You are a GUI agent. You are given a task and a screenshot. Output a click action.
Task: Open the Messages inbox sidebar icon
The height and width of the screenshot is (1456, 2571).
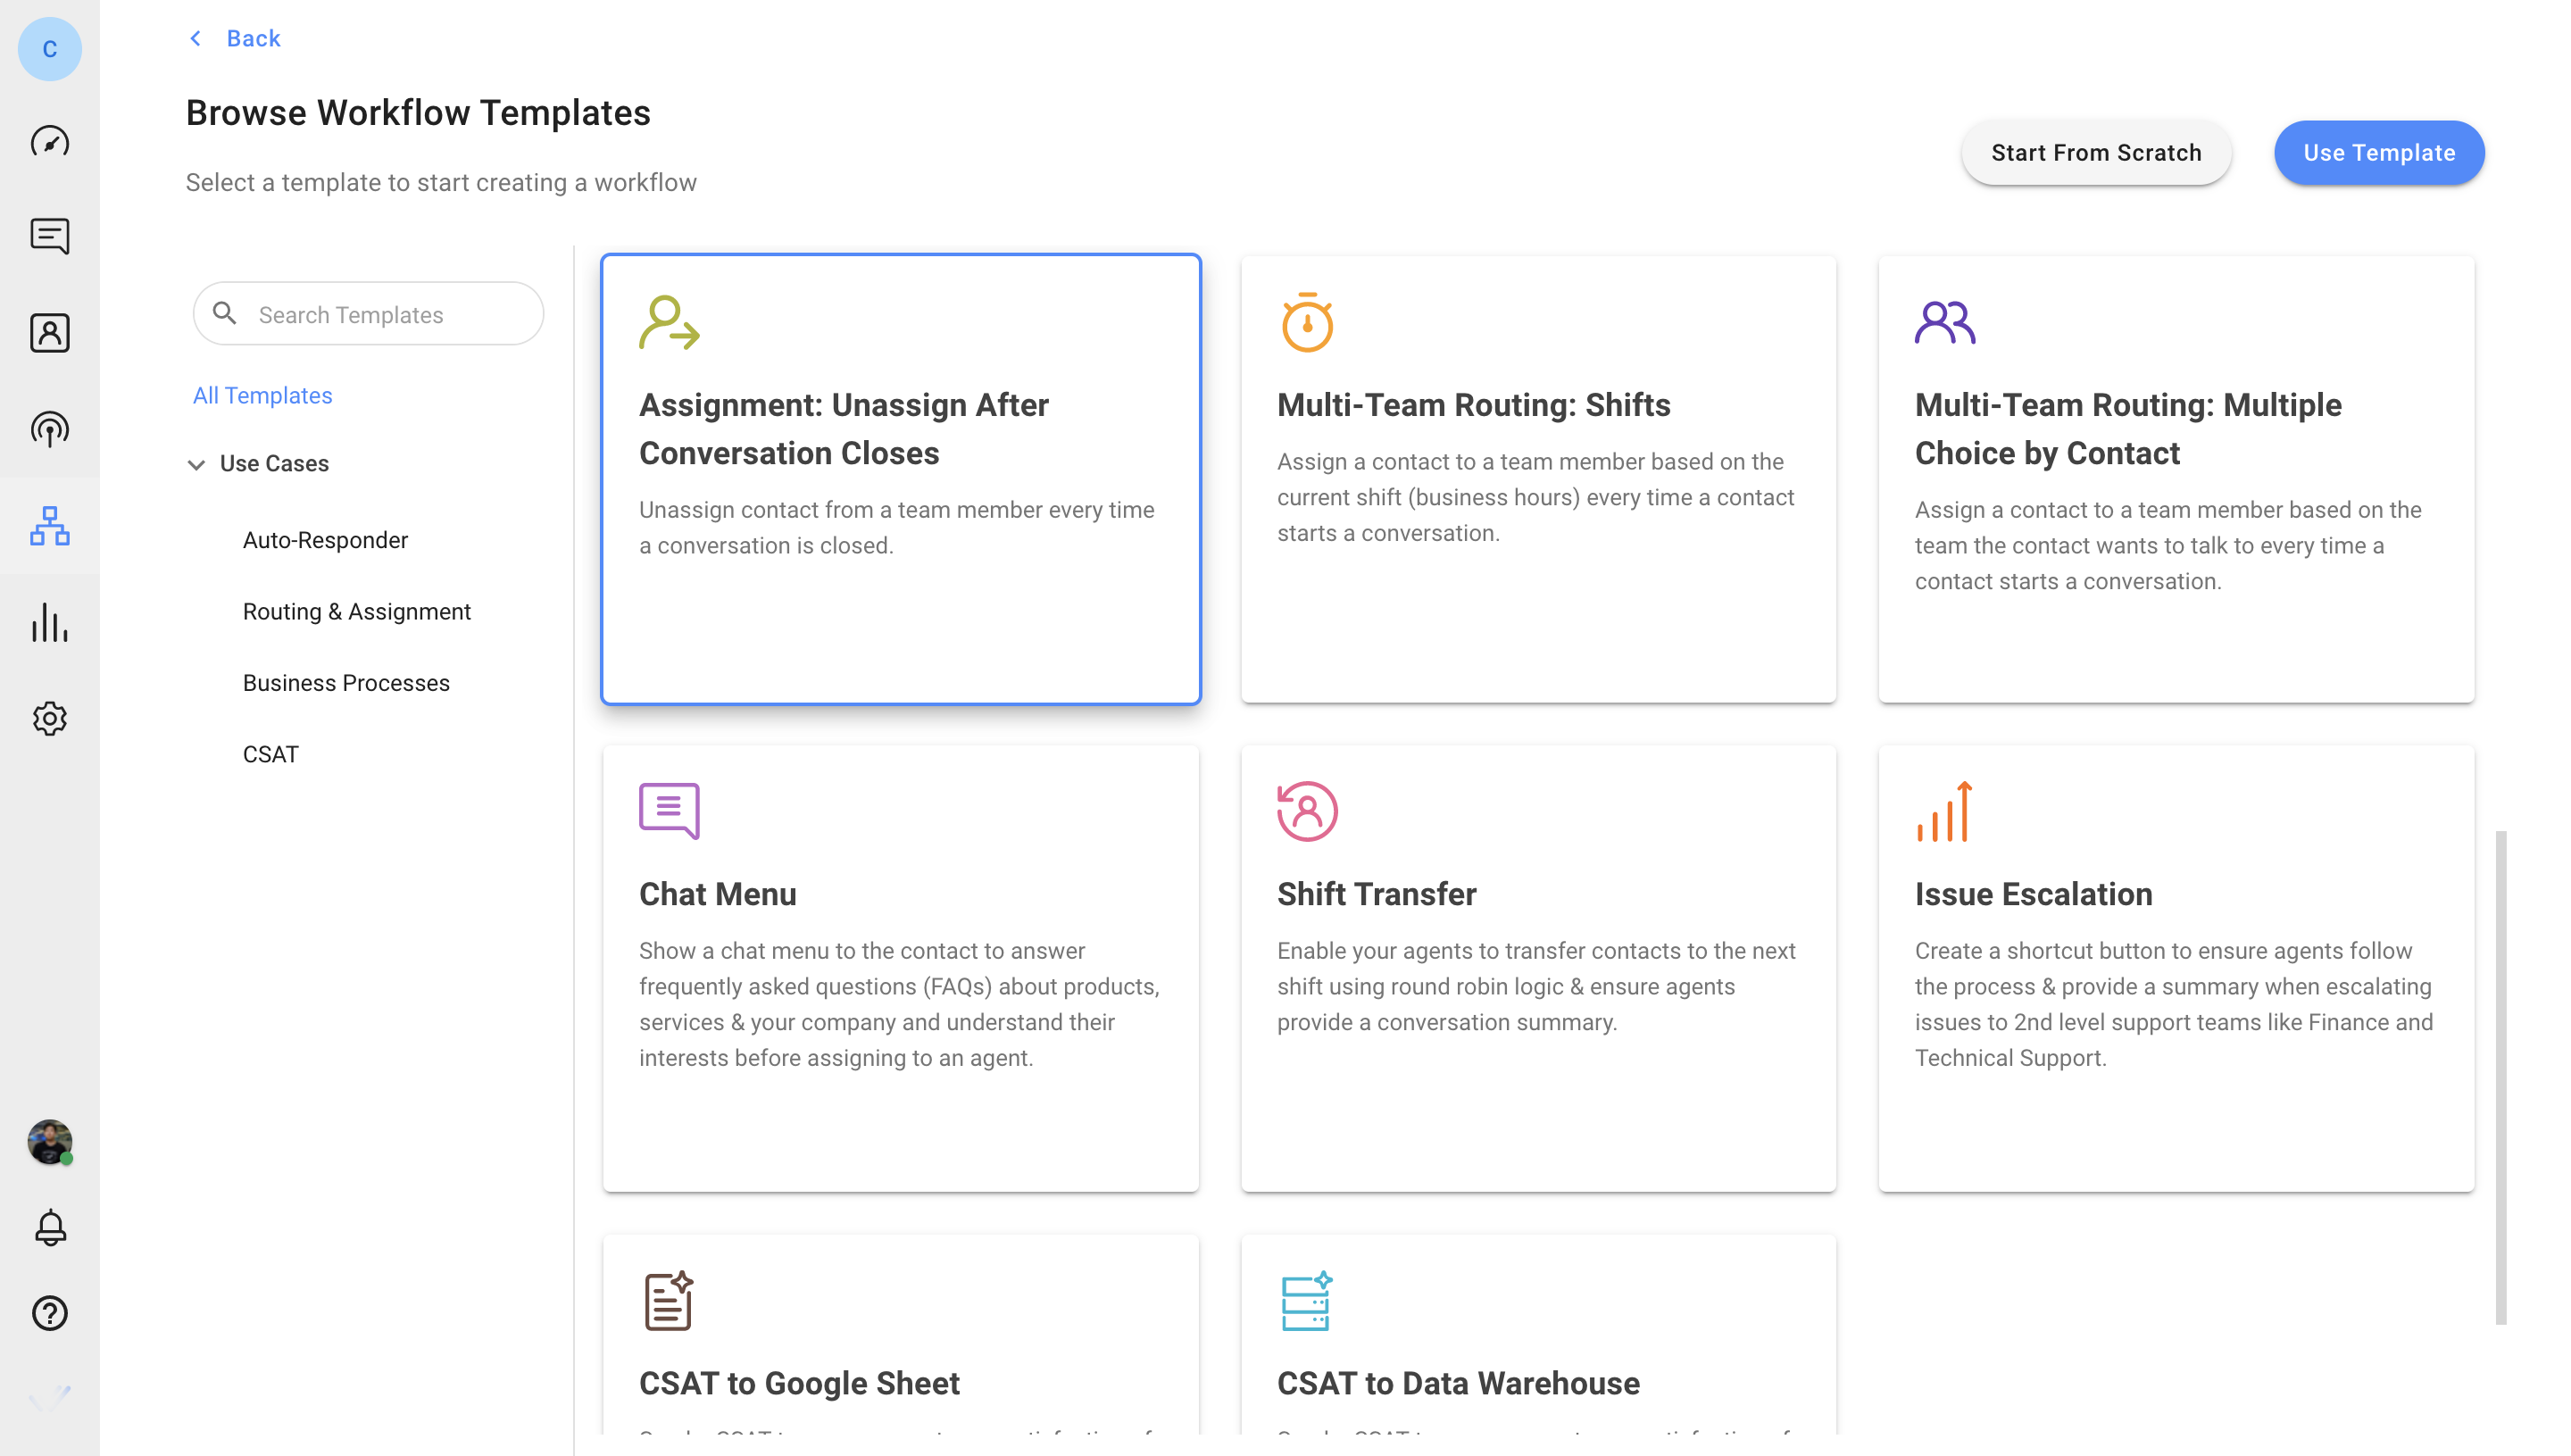pos(49,236)
